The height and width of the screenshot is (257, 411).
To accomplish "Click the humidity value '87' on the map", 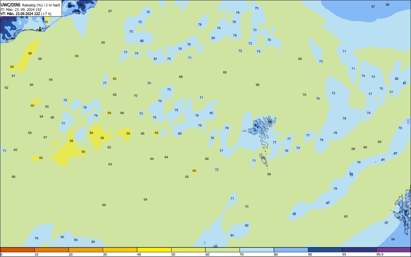I will click(373, 7).
